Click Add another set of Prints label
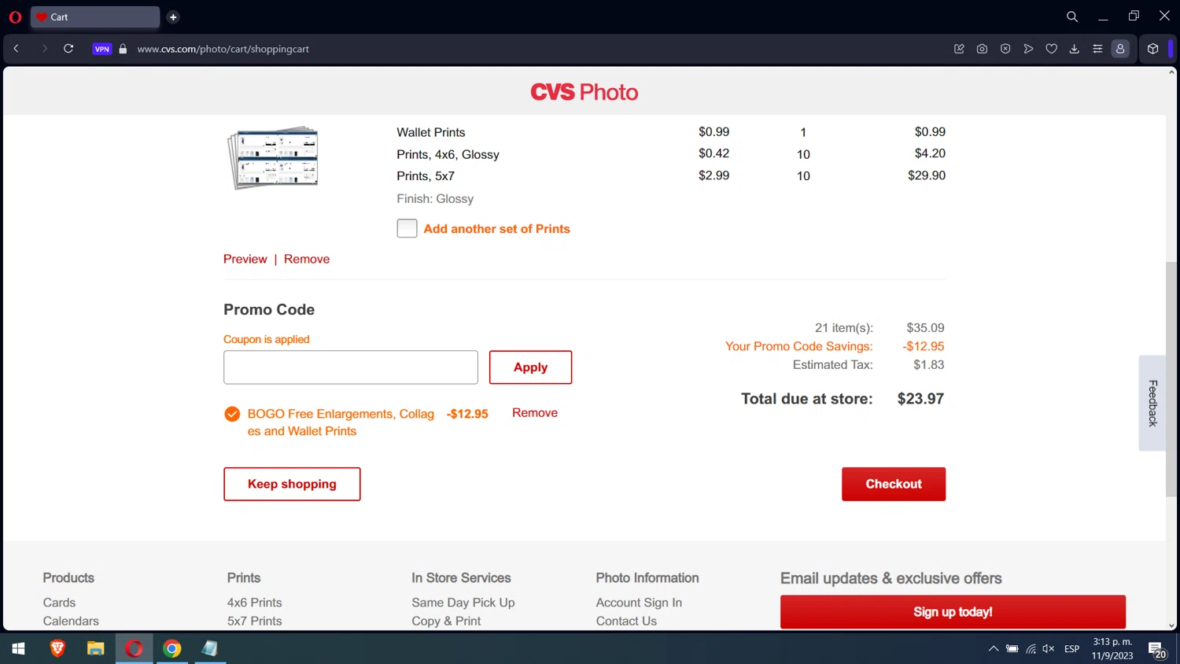 click(496, 229)
